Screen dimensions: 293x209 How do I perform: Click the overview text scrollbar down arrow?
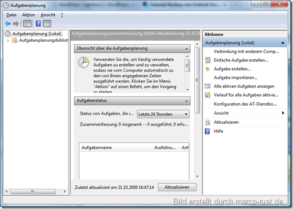187,89
